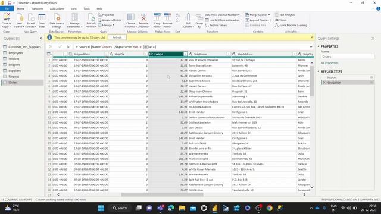Screen dimensions: 381x214
Task: Click Refresh in the preview warning bar
Action: pos(117,37)
